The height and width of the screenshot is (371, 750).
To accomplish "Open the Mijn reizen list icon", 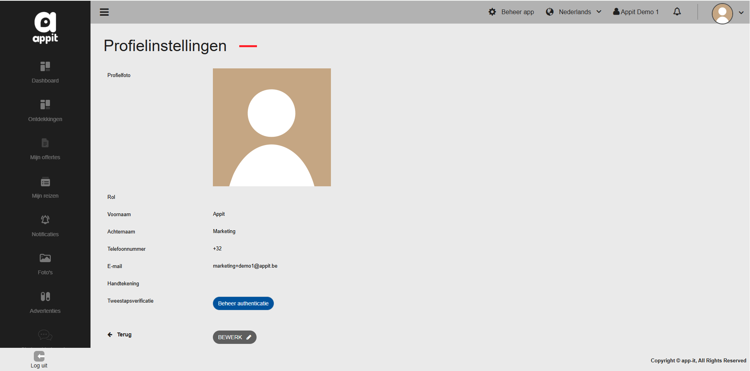I will [45, 182].
